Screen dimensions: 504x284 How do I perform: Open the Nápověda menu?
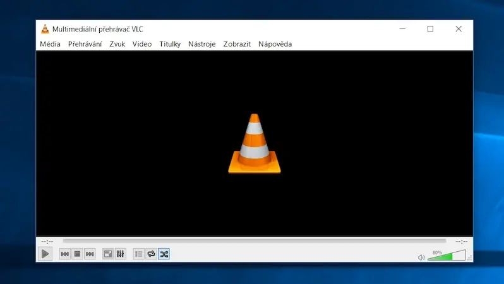pos(275,44)
